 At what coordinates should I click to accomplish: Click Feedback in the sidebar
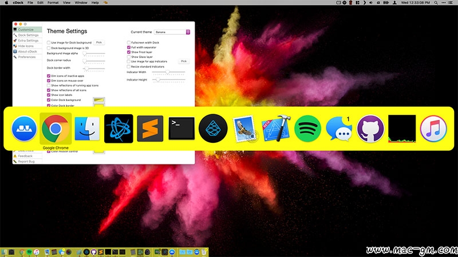coord(27,156)
